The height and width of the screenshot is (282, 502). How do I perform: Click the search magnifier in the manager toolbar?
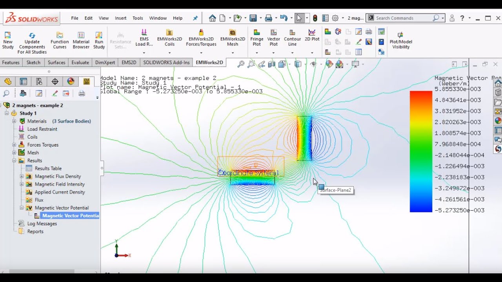point(6,93)
